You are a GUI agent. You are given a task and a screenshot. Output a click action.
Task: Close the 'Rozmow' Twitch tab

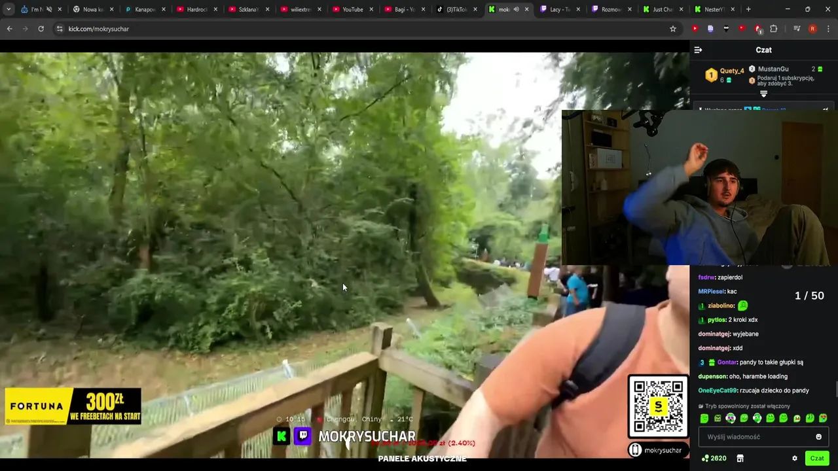point(630,9)
